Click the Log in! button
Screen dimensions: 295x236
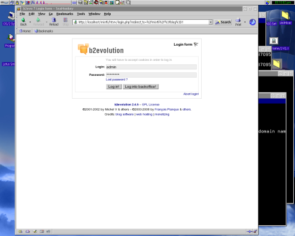114,87
